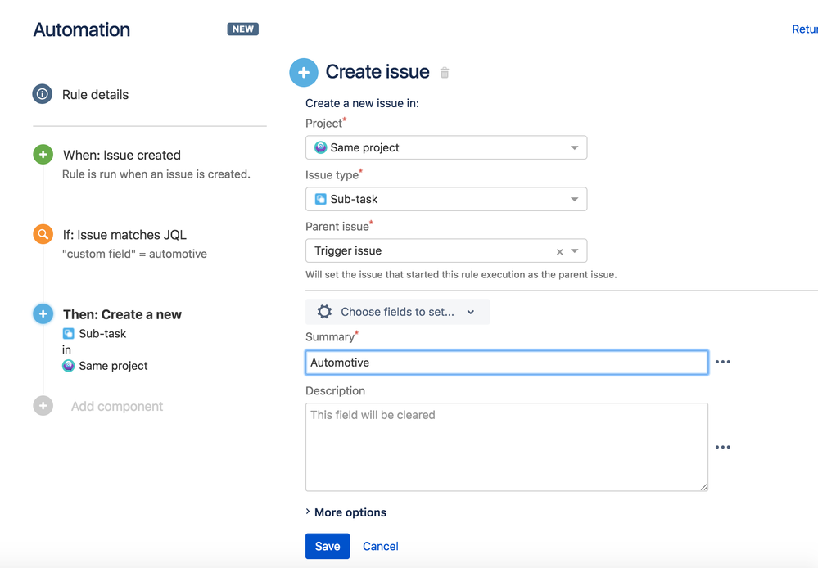
Task: Click the Sub-task icon in the sidebar
Action: point(68,333)
